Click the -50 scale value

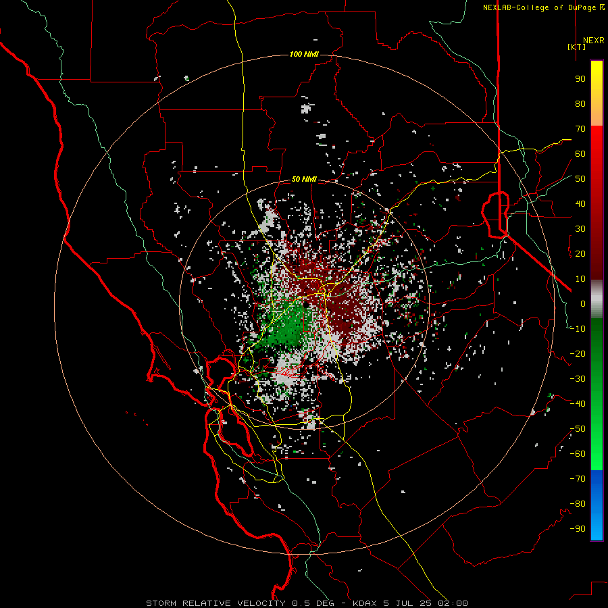578,429
